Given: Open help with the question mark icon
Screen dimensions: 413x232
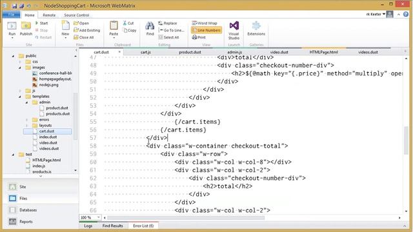Looking at the screenshot, I should (406, 14).
